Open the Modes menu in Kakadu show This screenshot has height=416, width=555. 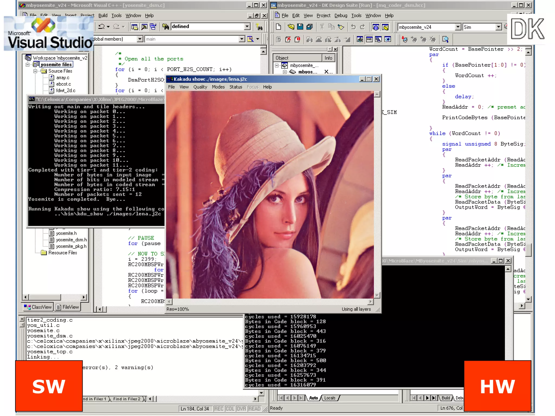point(218,87)
